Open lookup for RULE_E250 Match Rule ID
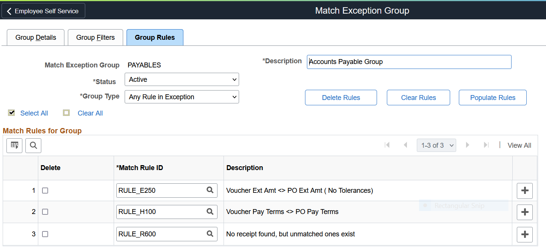 (210, 191)
